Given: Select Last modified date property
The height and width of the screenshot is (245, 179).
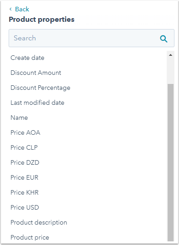Looking at the screenshot, I should [x=37, y=103].
